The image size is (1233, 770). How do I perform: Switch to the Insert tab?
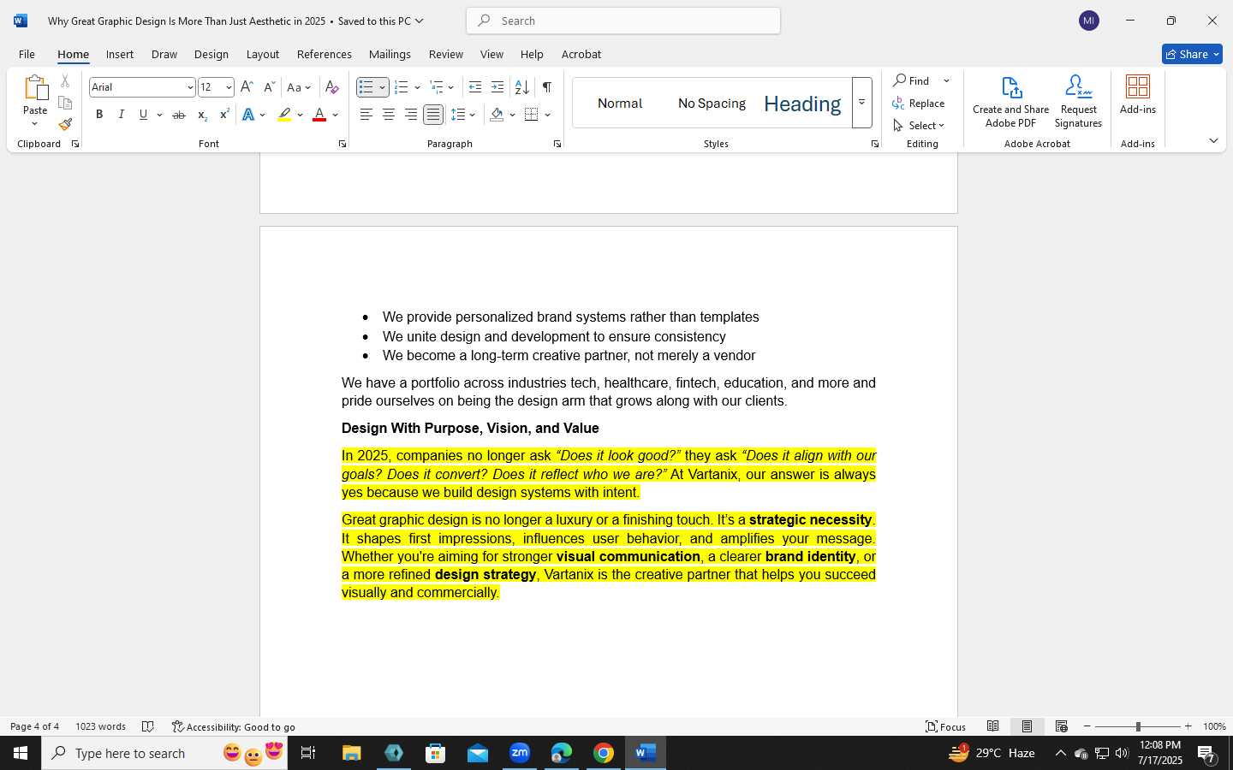pos(120,54)
